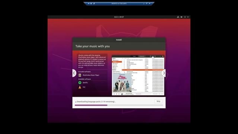Select the 'VLC' label
238x134 pixels.
tap(84, 87)
